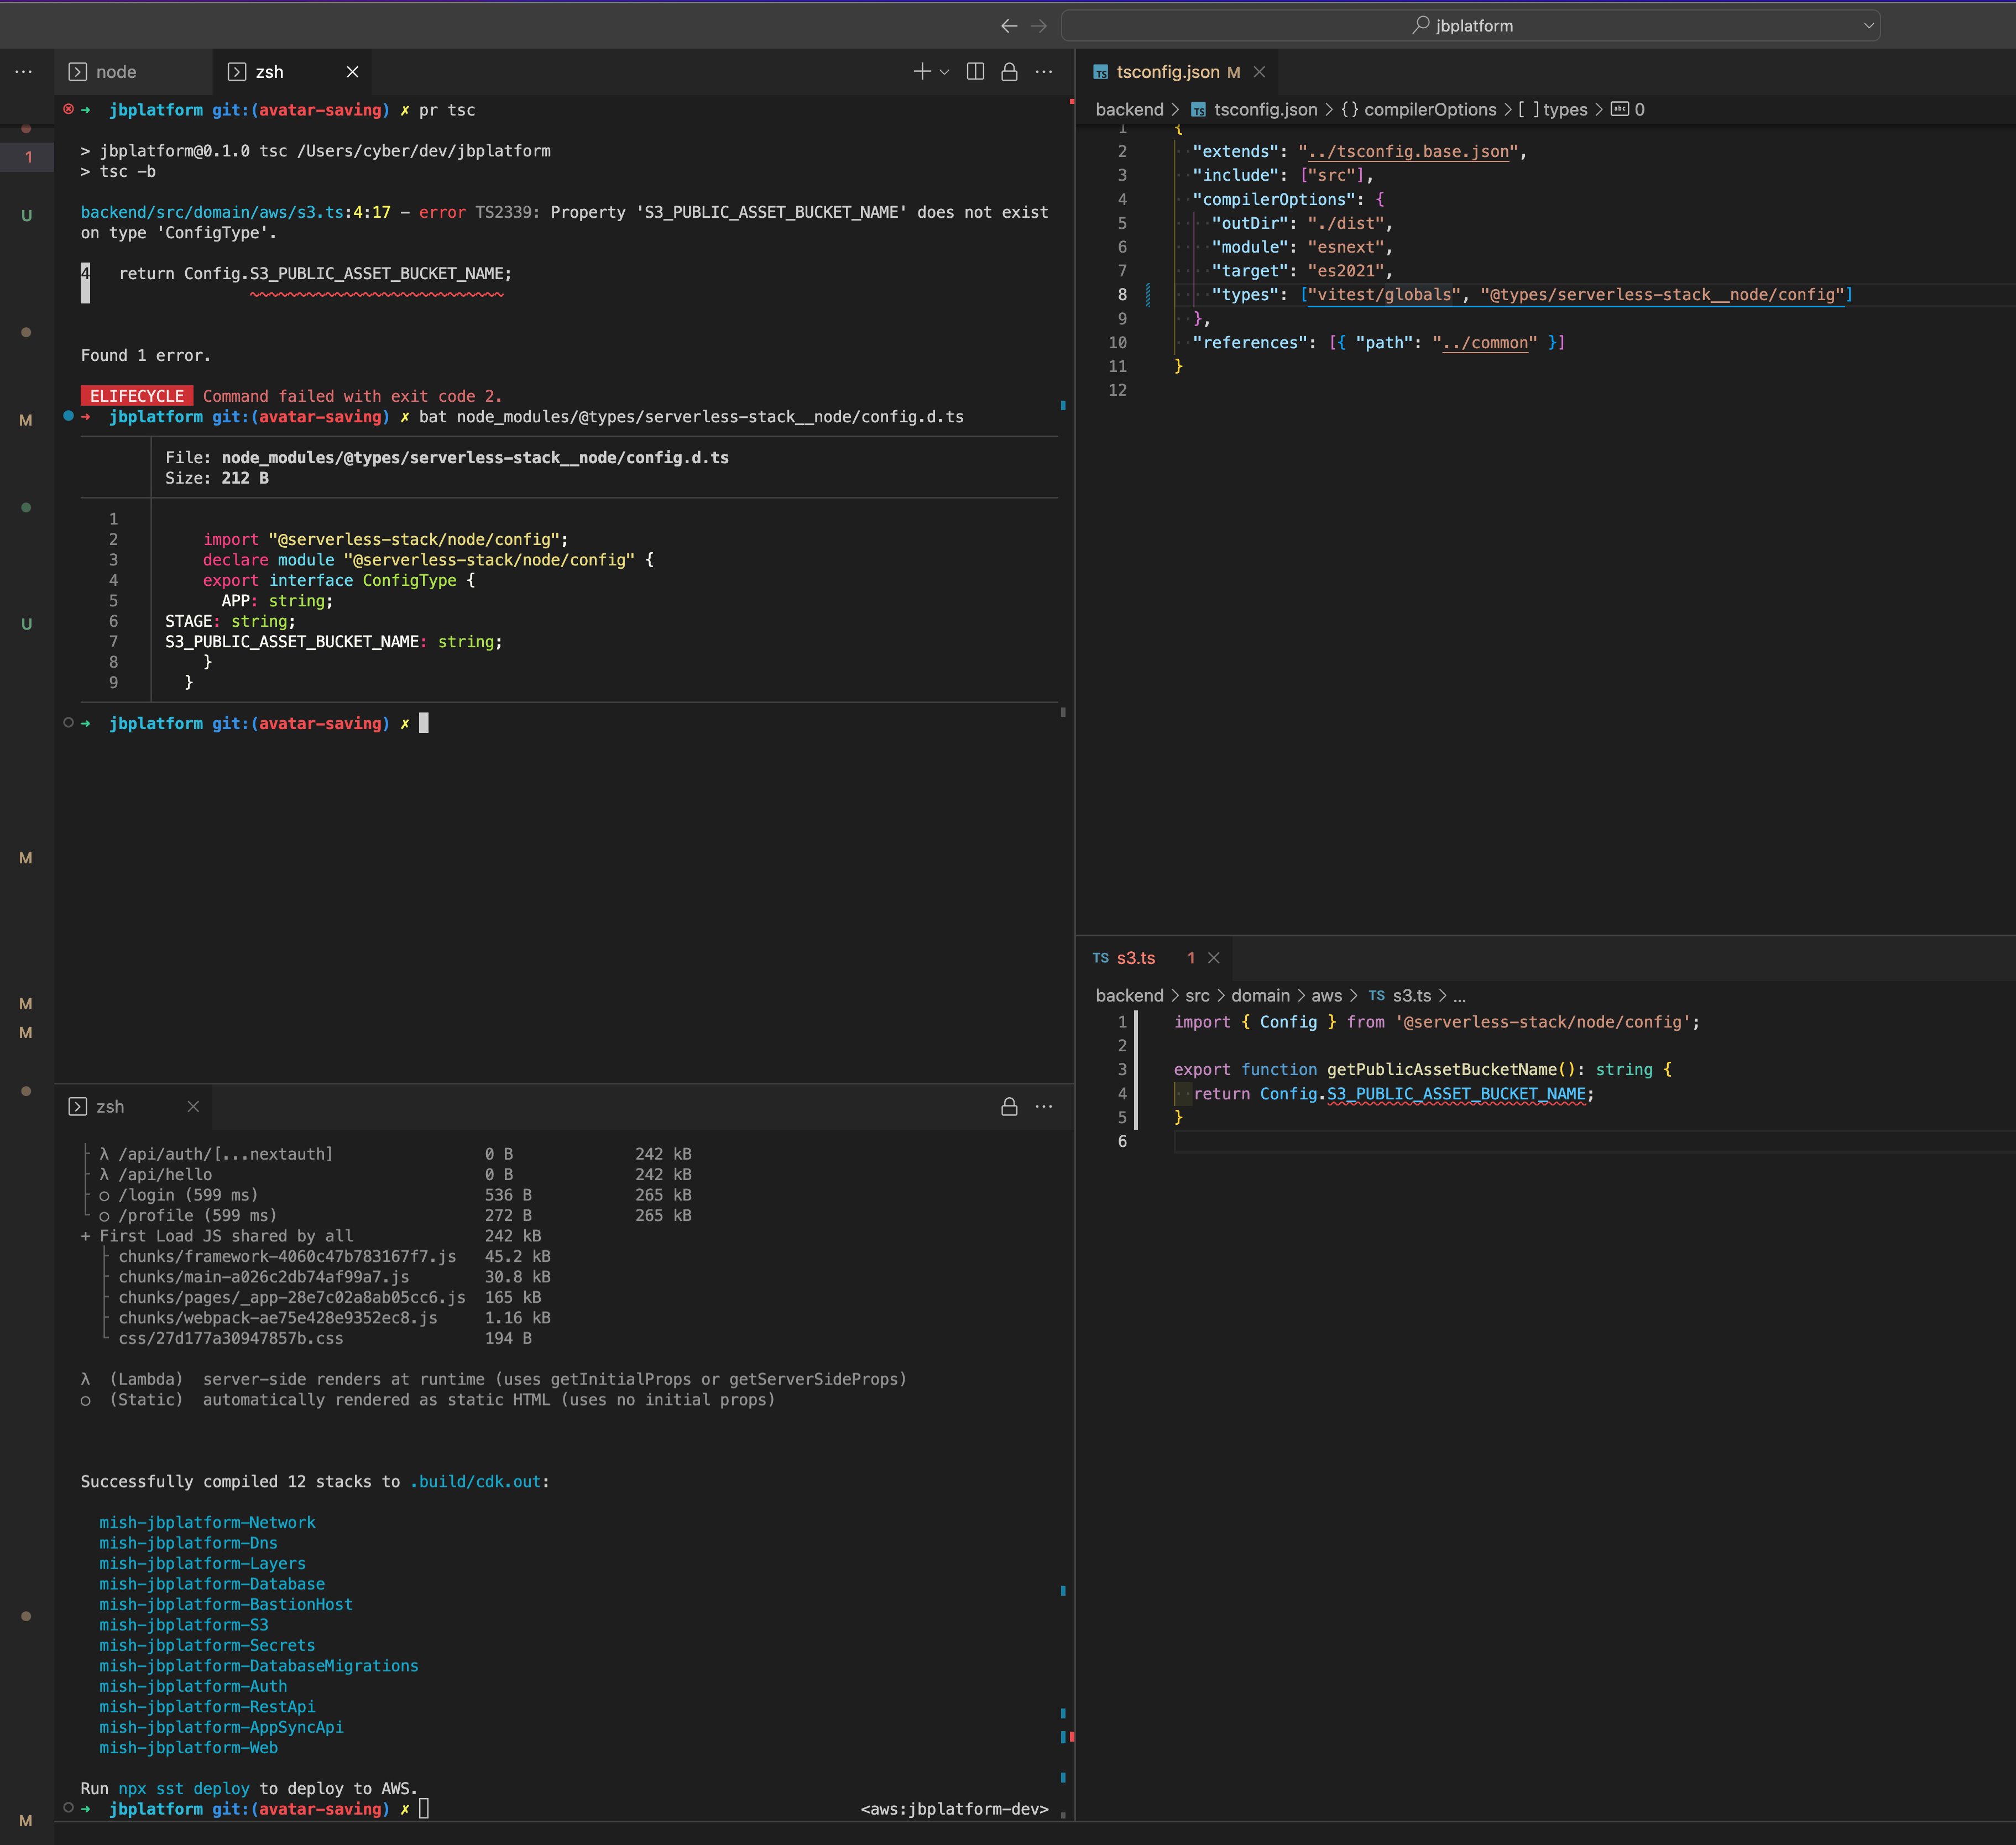Open the ../tsconfig.base.json path link
This screenshot has height=1845, width=2016.
point(1409,152)
